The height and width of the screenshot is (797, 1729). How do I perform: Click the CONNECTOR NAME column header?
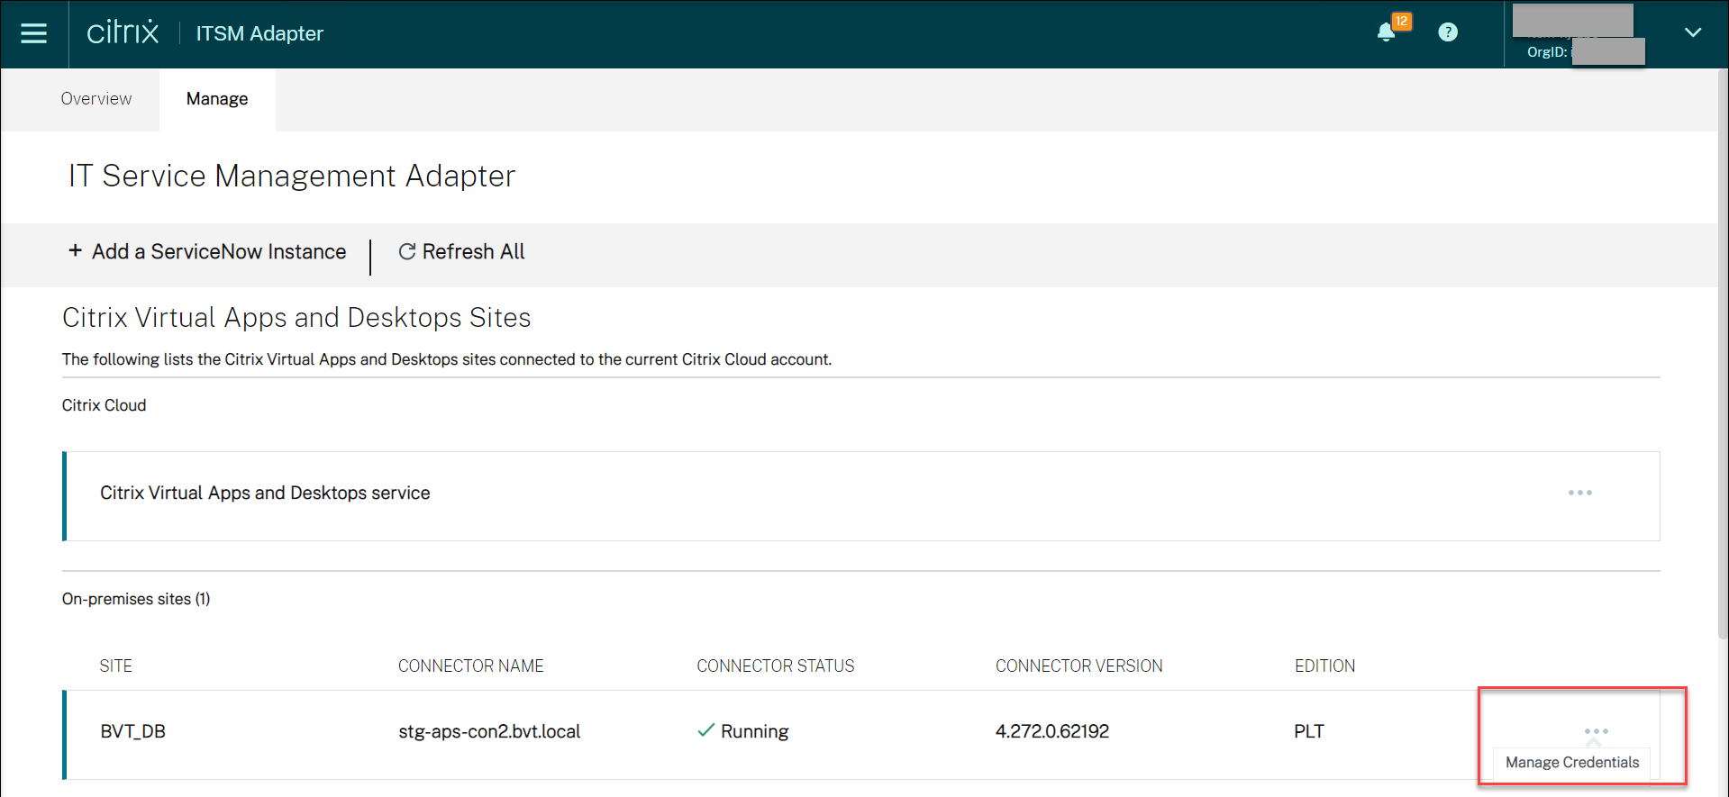471,666
